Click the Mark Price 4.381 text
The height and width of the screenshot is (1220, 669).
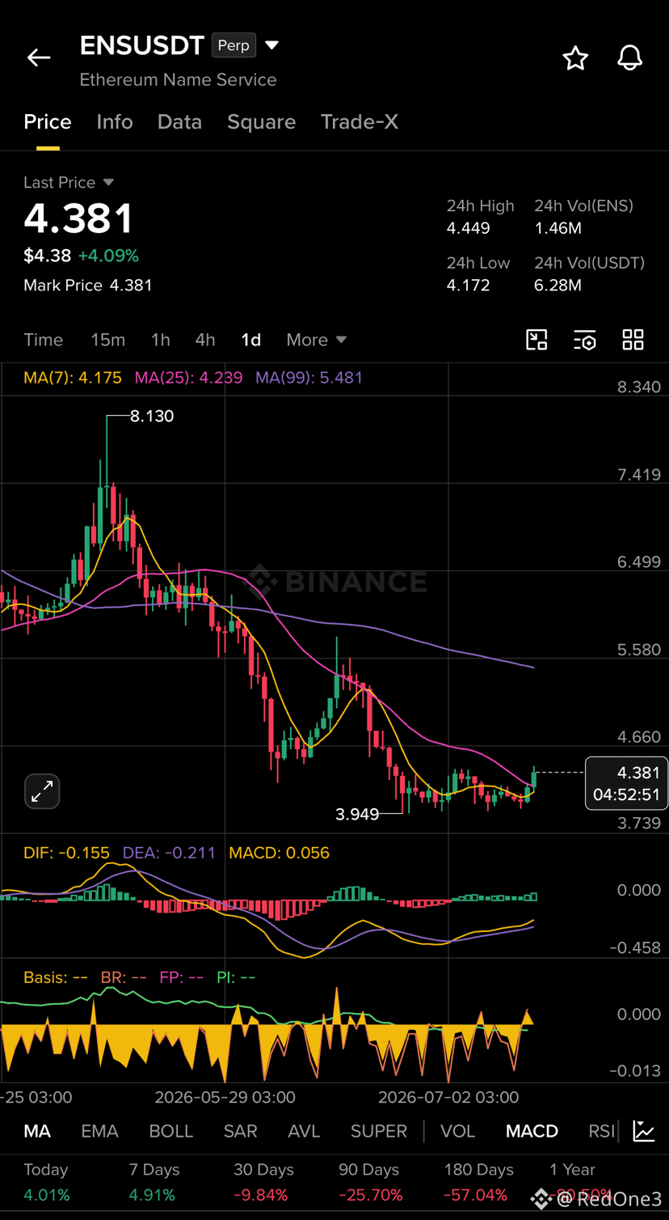click(88, 286)
